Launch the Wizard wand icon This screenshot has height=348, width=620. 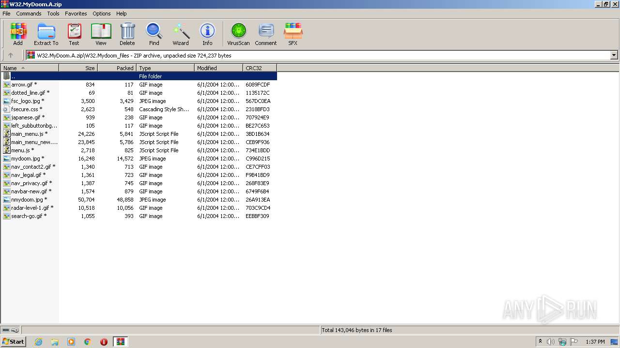[181, 34]
